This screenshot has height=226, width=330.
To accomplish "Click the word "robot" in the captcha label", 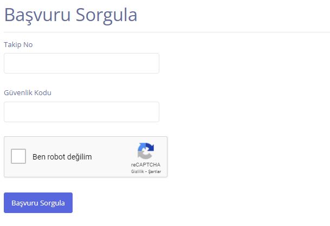I will (x=57, y=157).
